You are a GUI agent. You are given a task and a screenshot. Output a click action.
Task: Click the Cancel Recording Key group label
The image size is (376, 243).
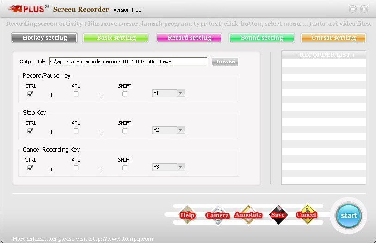pyautogui.click(x=51, y=150)
